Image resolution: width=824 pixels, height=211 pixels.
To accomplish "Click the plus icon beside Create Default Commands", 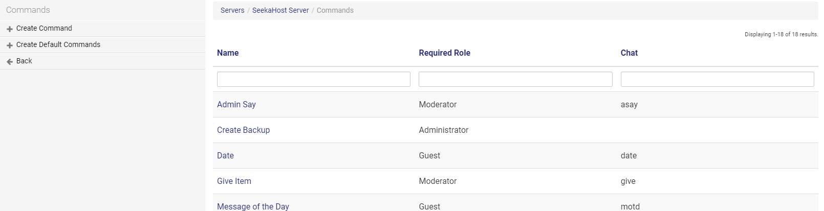I will click(x=10, y=45).
